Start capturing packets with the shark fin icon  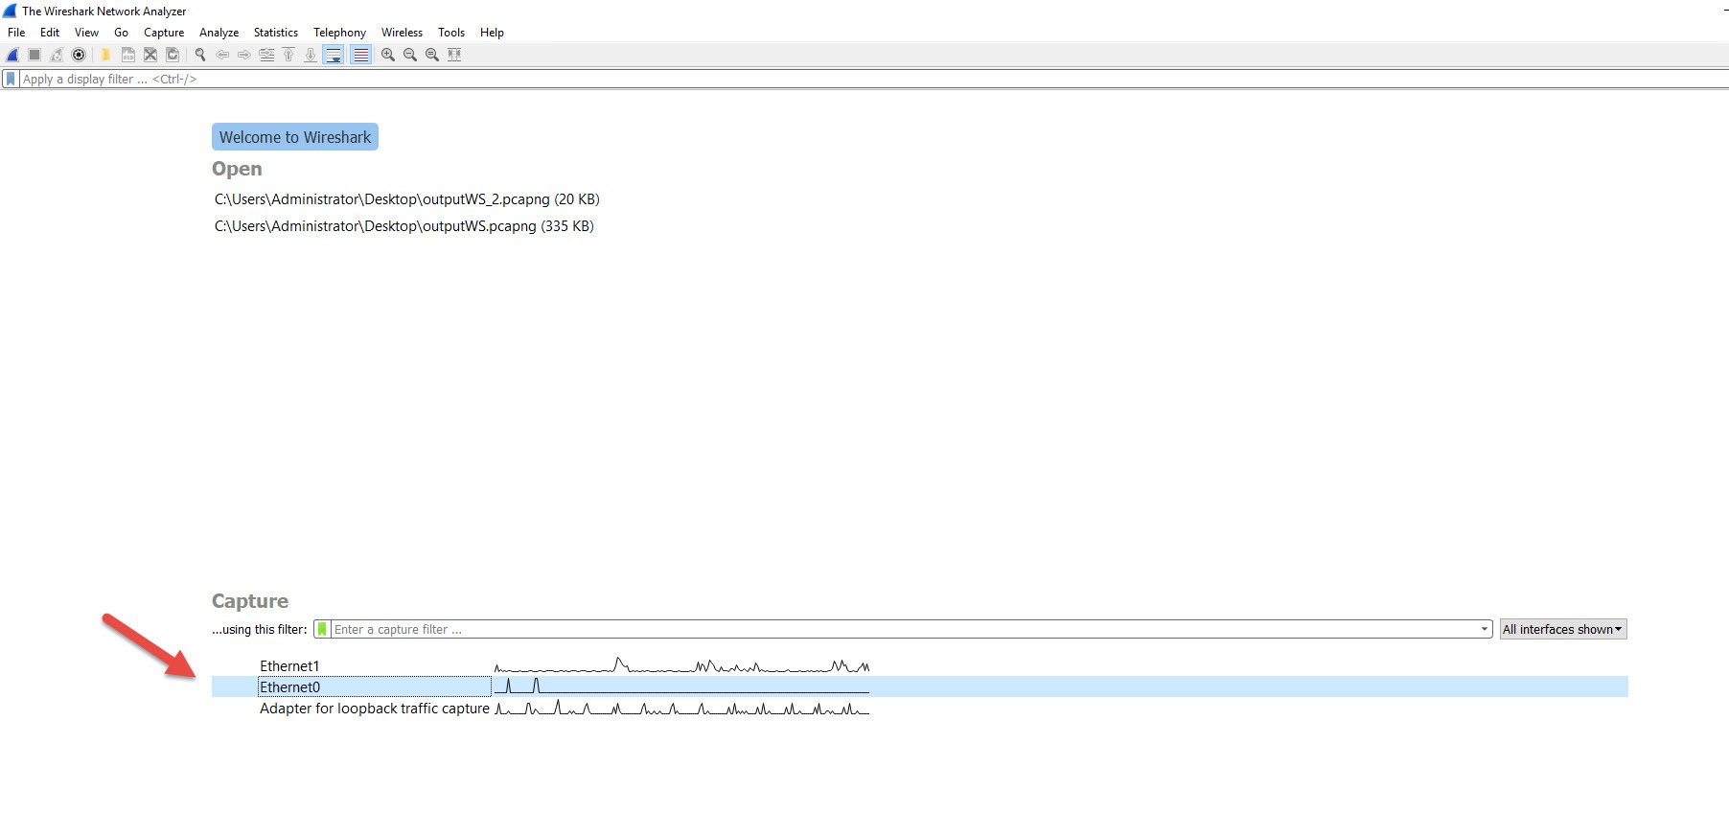tap(12, 55)
